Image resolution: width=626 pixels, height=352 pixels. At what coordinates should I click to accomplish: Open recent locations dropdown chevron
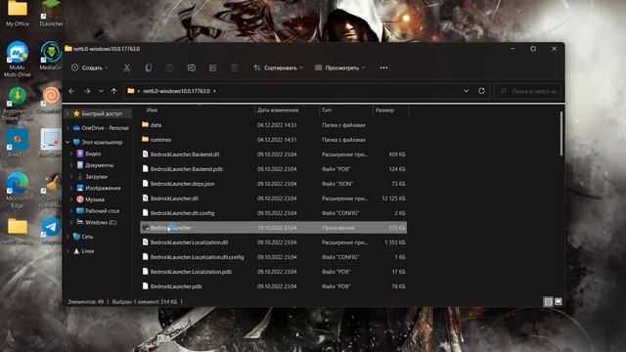[x=101, y=91]
